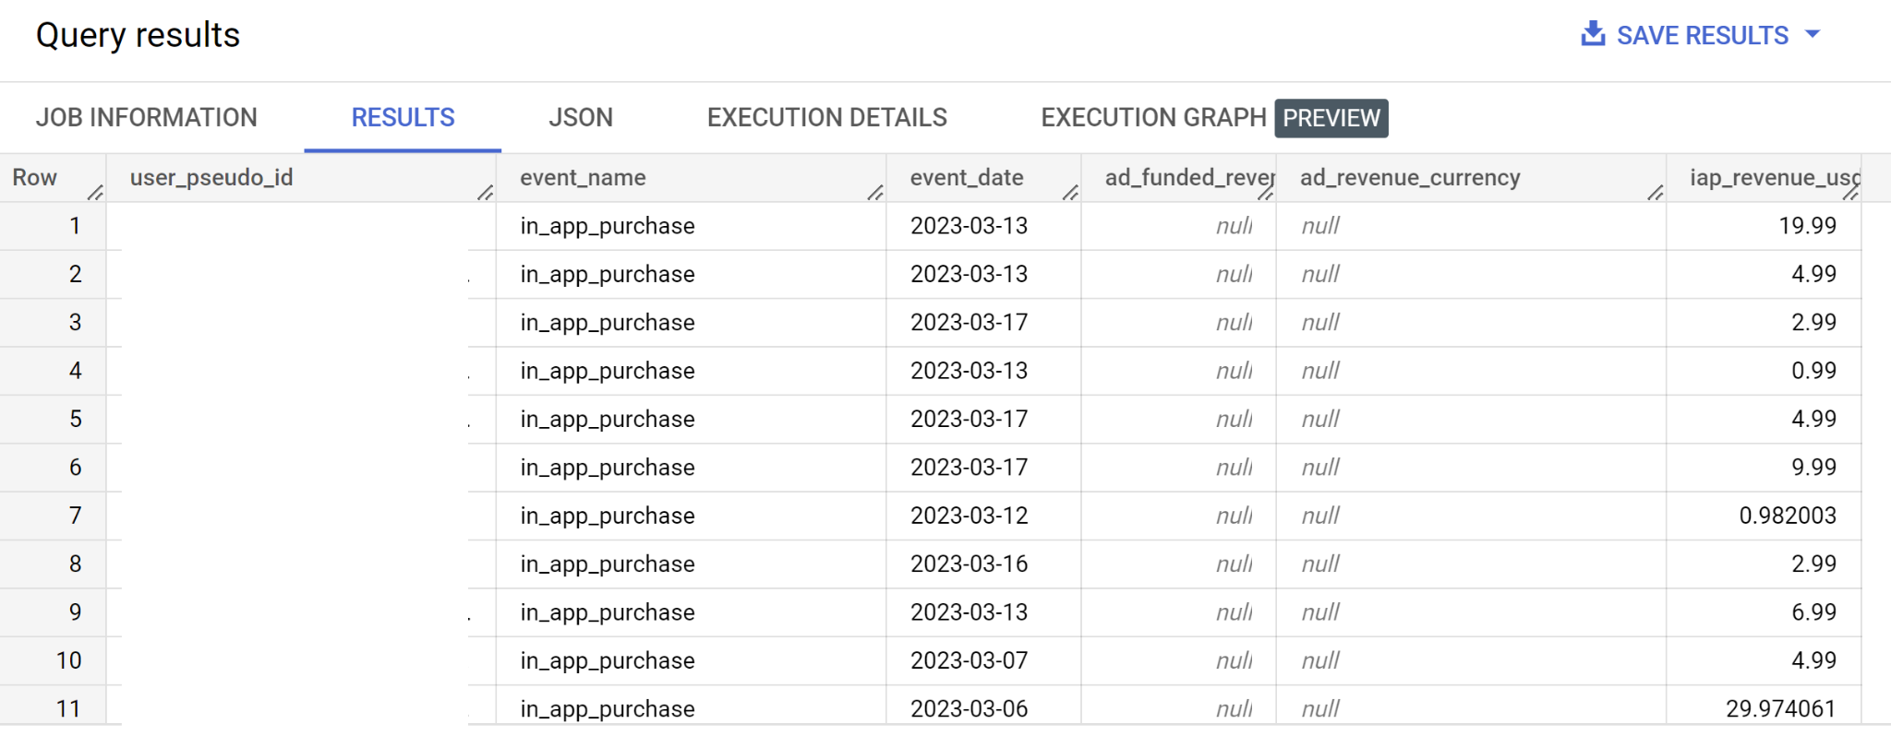This screenshot has height=736, width=1891.
Task: Click the Preview badge
Action: [1331, 118]
